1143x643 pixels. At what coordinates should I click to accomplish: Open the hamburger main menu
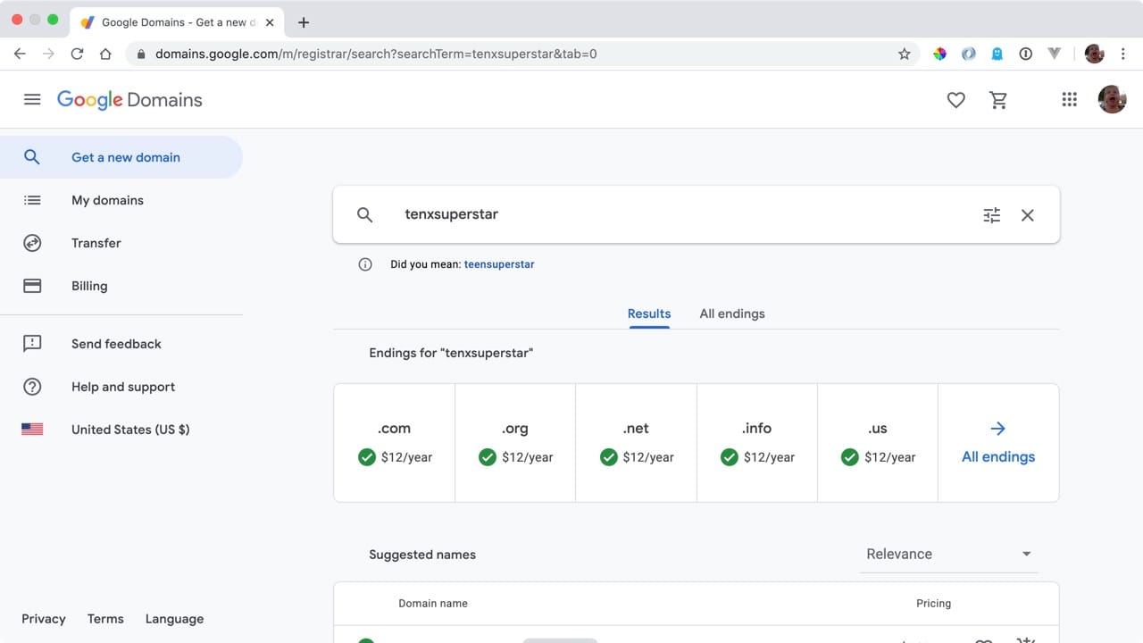pos(32,100)
